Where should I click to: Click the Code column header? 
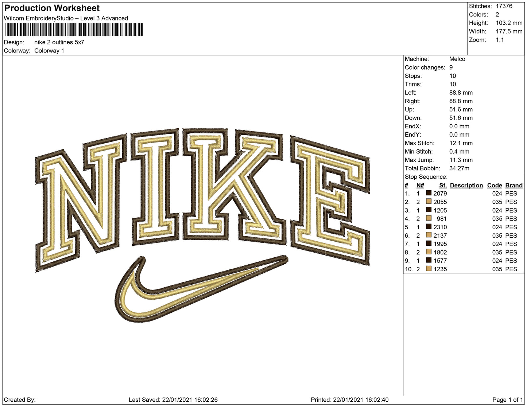point(495,185)
